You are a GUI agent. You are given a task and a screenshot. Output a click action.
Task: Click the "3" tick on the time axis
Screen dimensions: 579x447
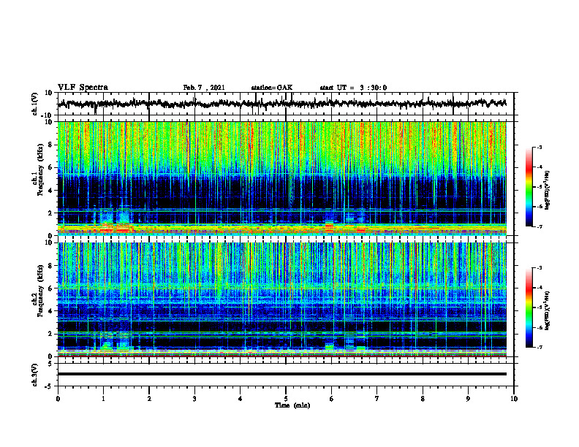pyautogui.click(x=194, y=399)
